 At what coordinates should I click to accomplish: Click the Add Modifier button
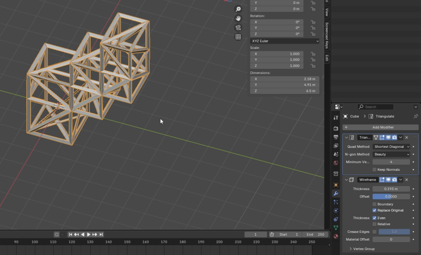381,127
